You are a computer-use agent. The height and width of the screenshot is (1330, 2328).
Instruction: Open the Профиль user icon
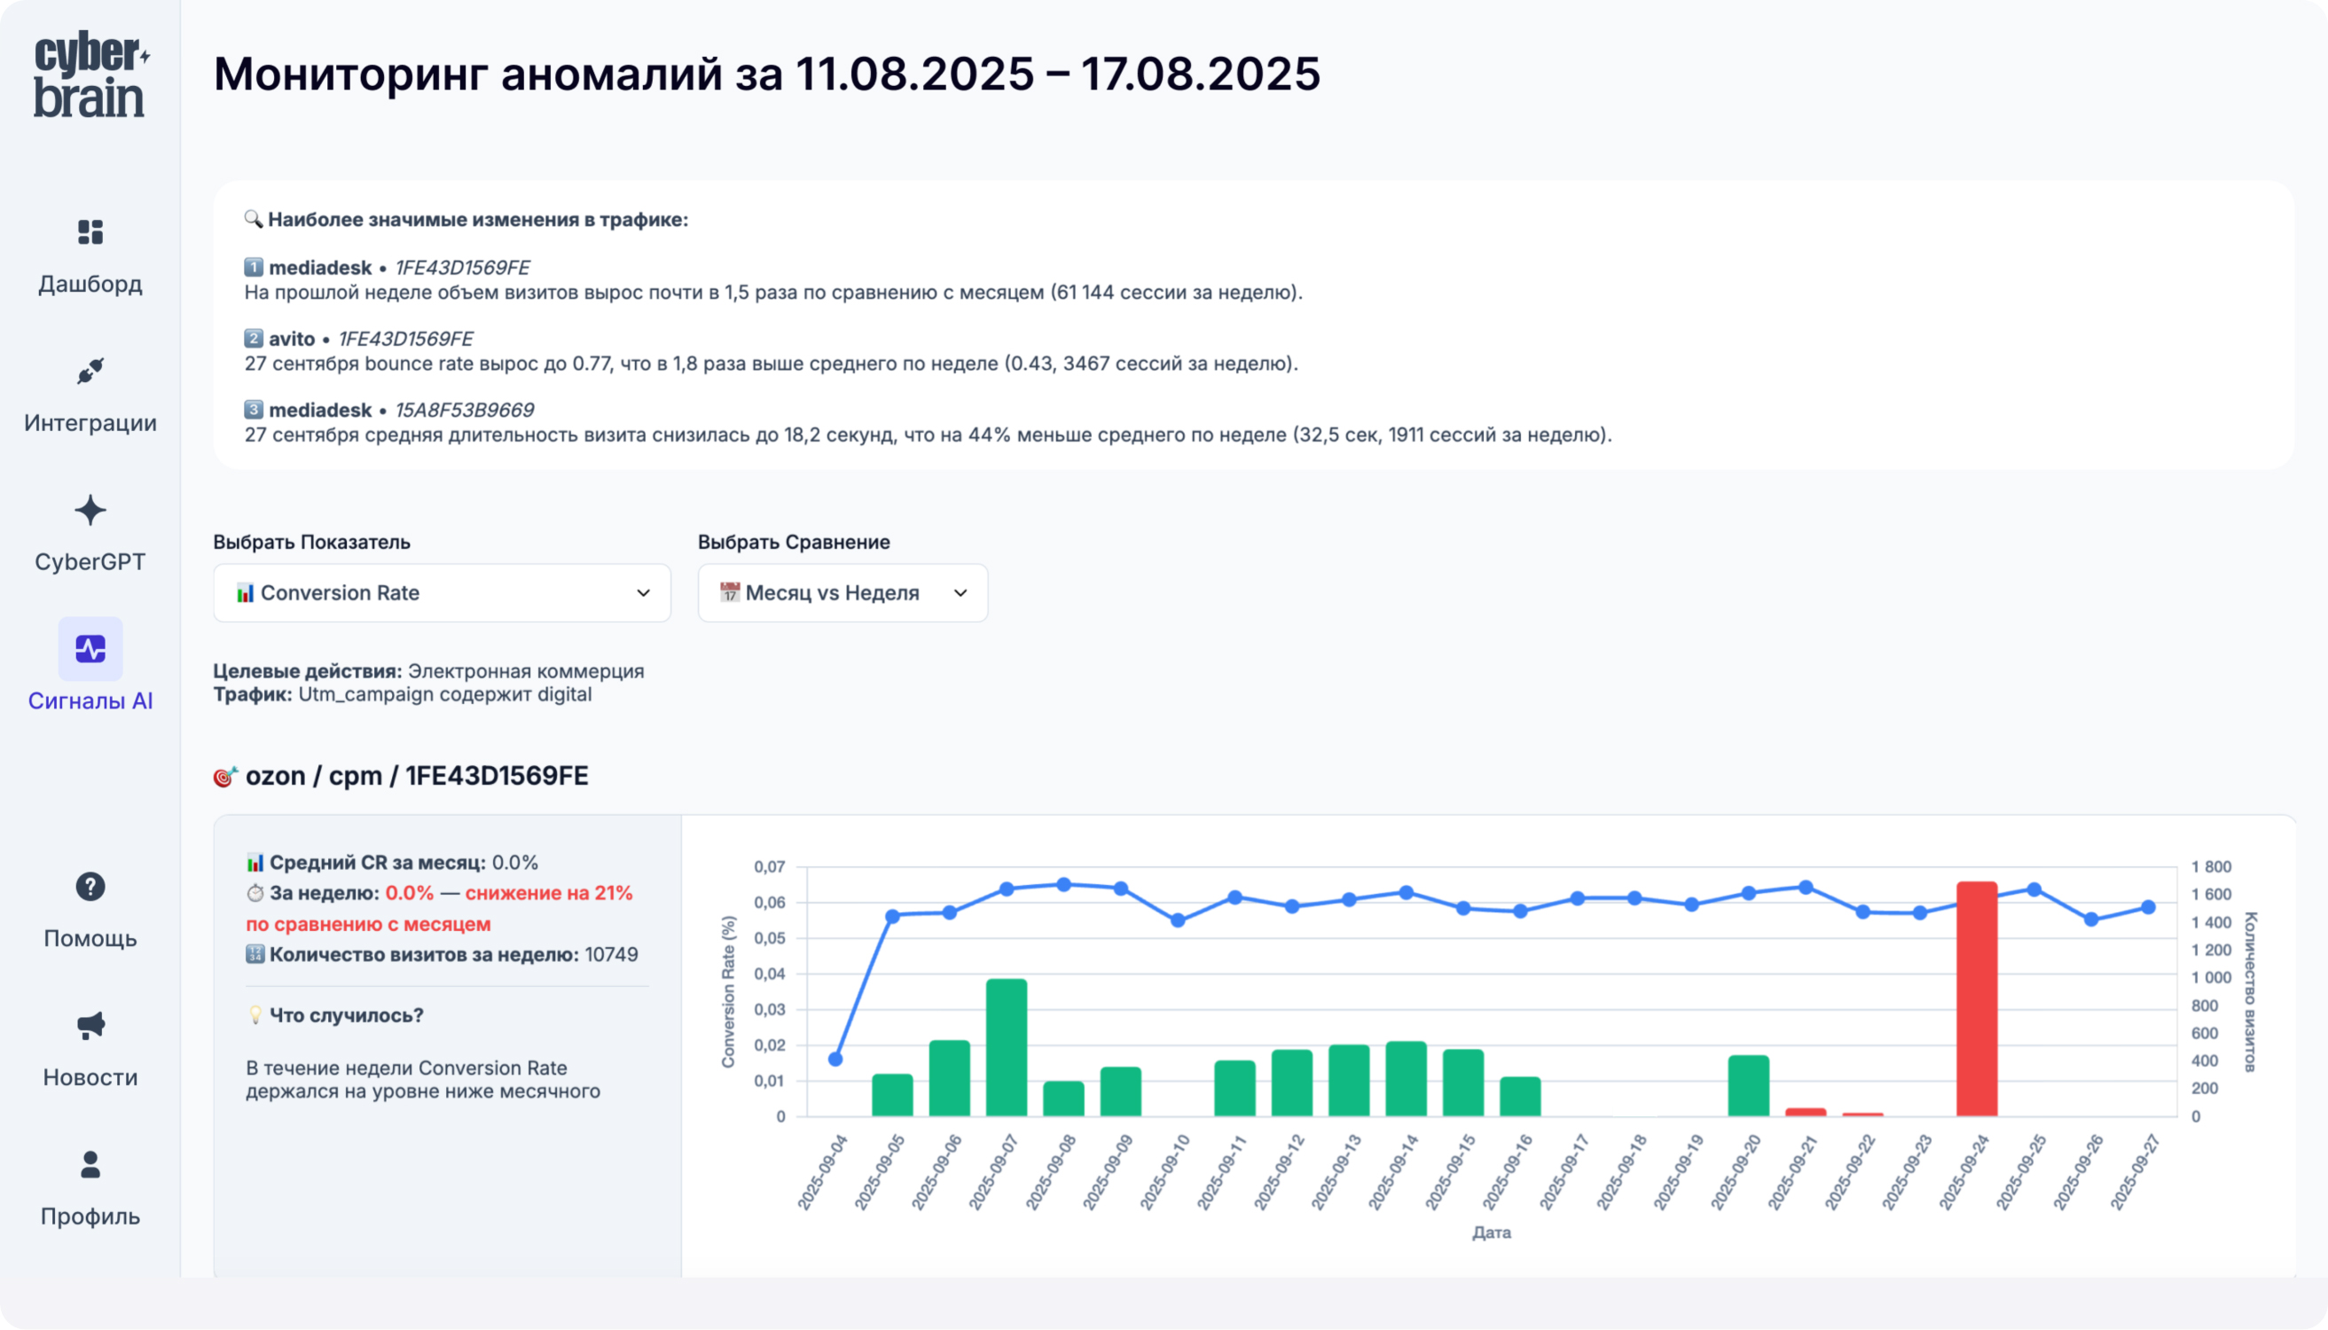click(x=90, y=1165)
